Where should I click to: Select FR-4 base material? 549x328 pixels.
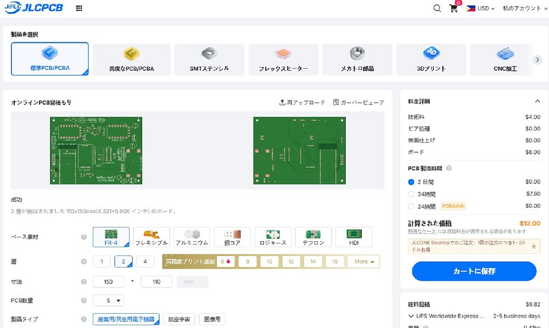[x=111, y=237]
